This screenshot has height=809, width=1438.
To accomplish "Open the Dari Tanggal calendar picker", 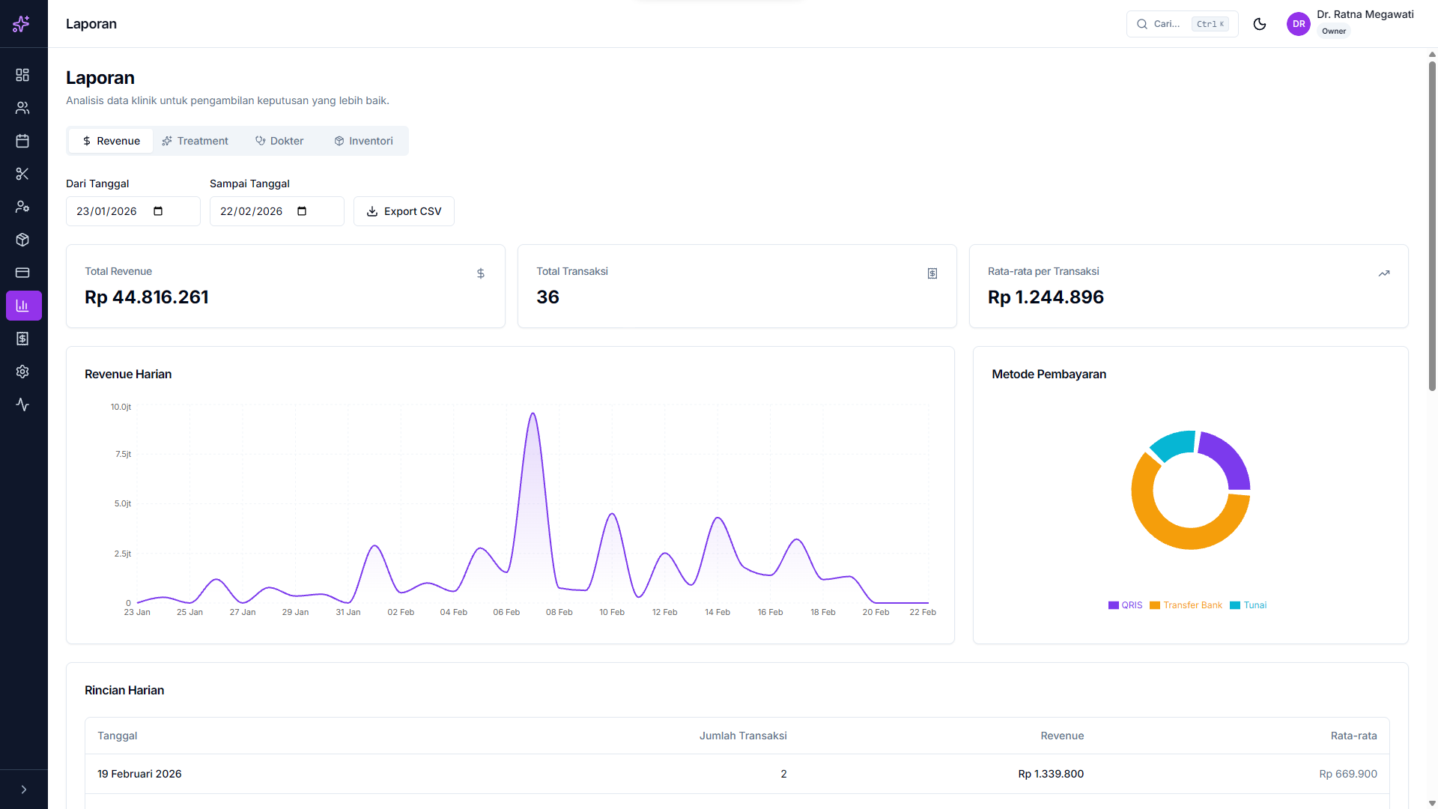I will tap(158, 211).
